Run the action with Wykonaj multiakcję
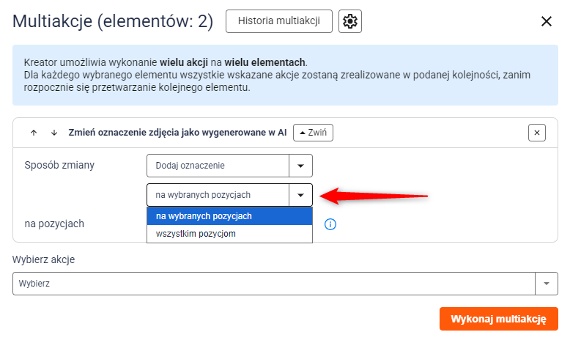Viewport: 570px width, 343px height. [x=498, y=319]
